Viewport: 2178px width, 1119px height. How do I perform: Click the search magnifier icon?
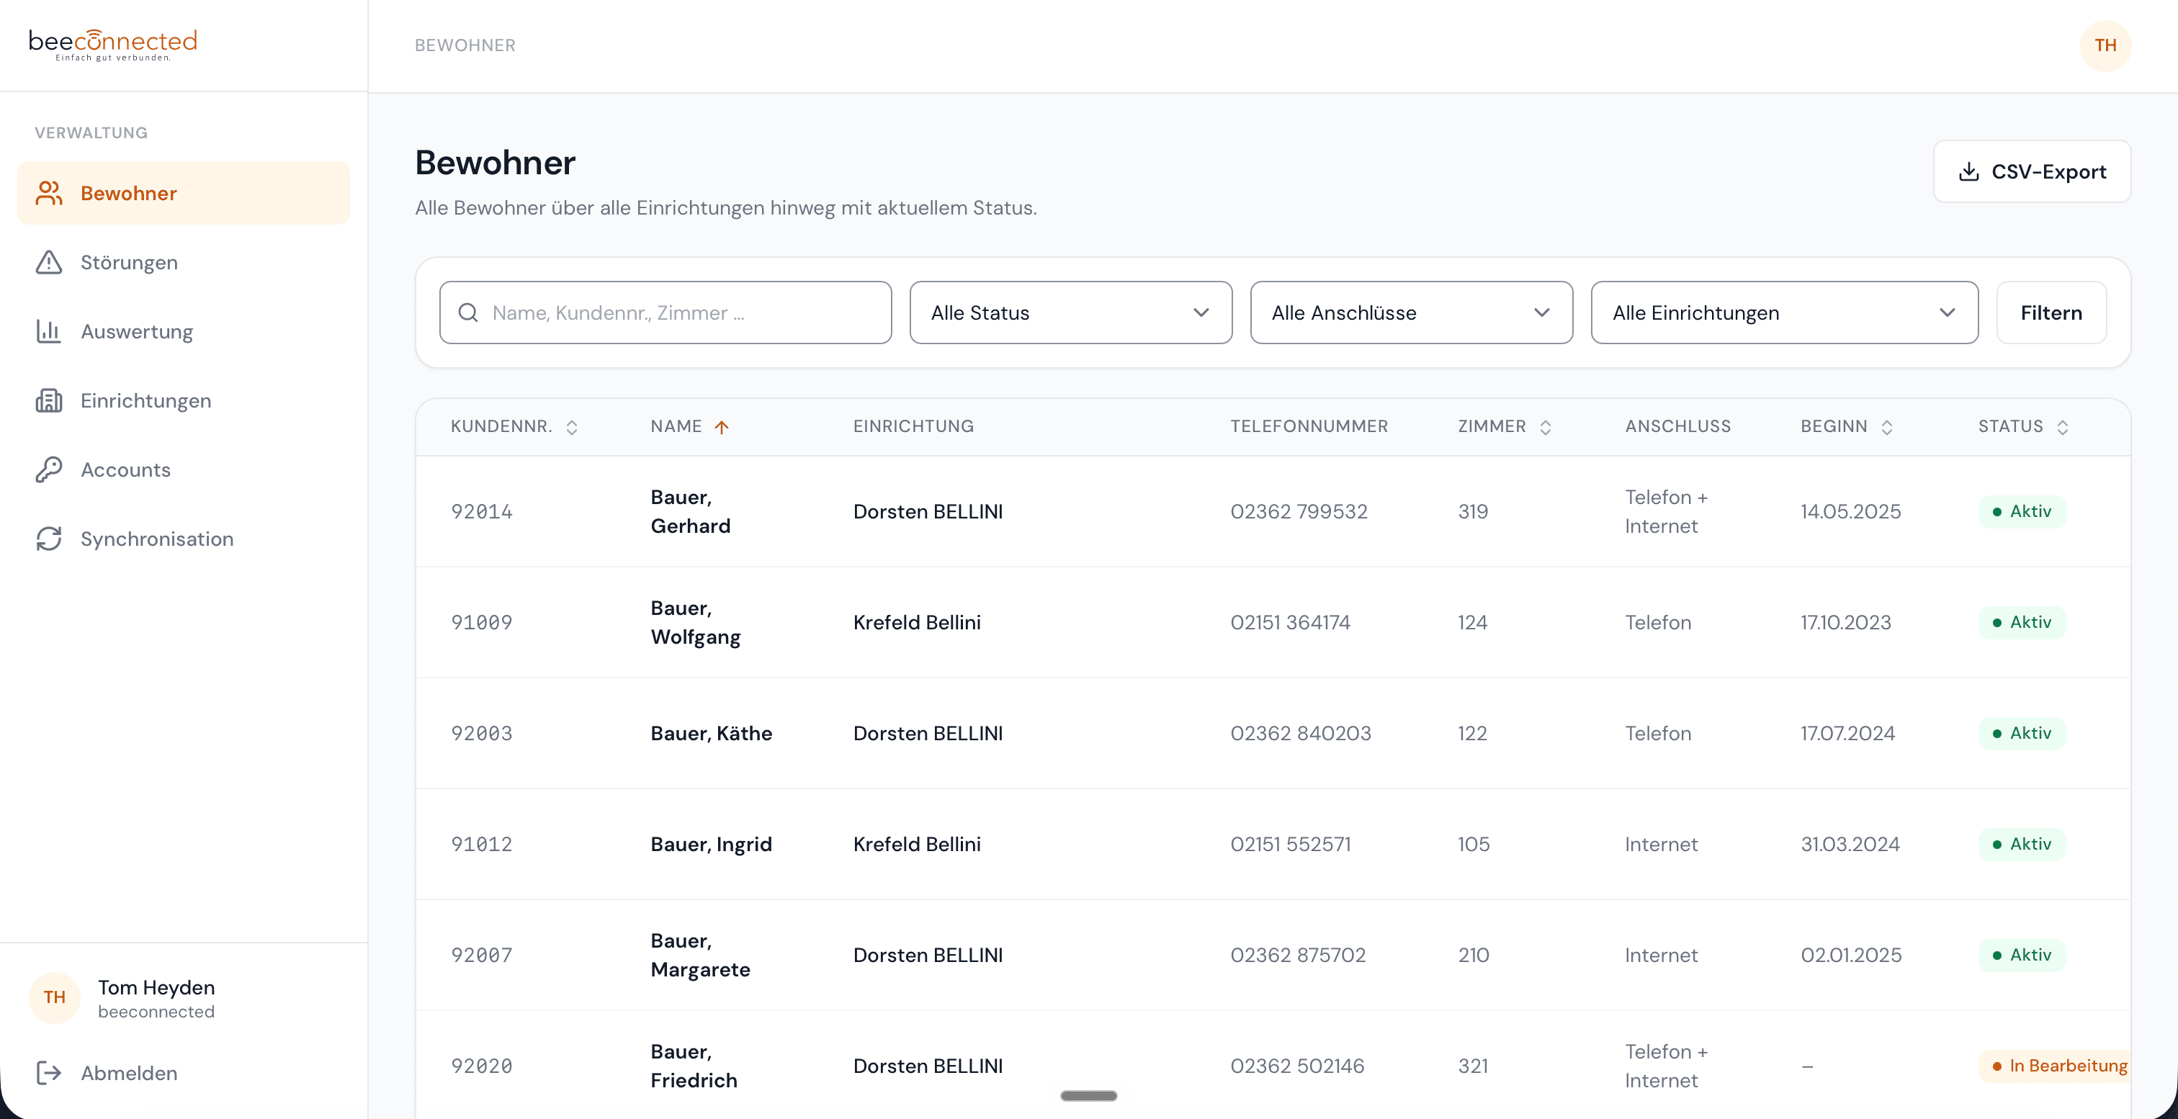click(467, 313)
